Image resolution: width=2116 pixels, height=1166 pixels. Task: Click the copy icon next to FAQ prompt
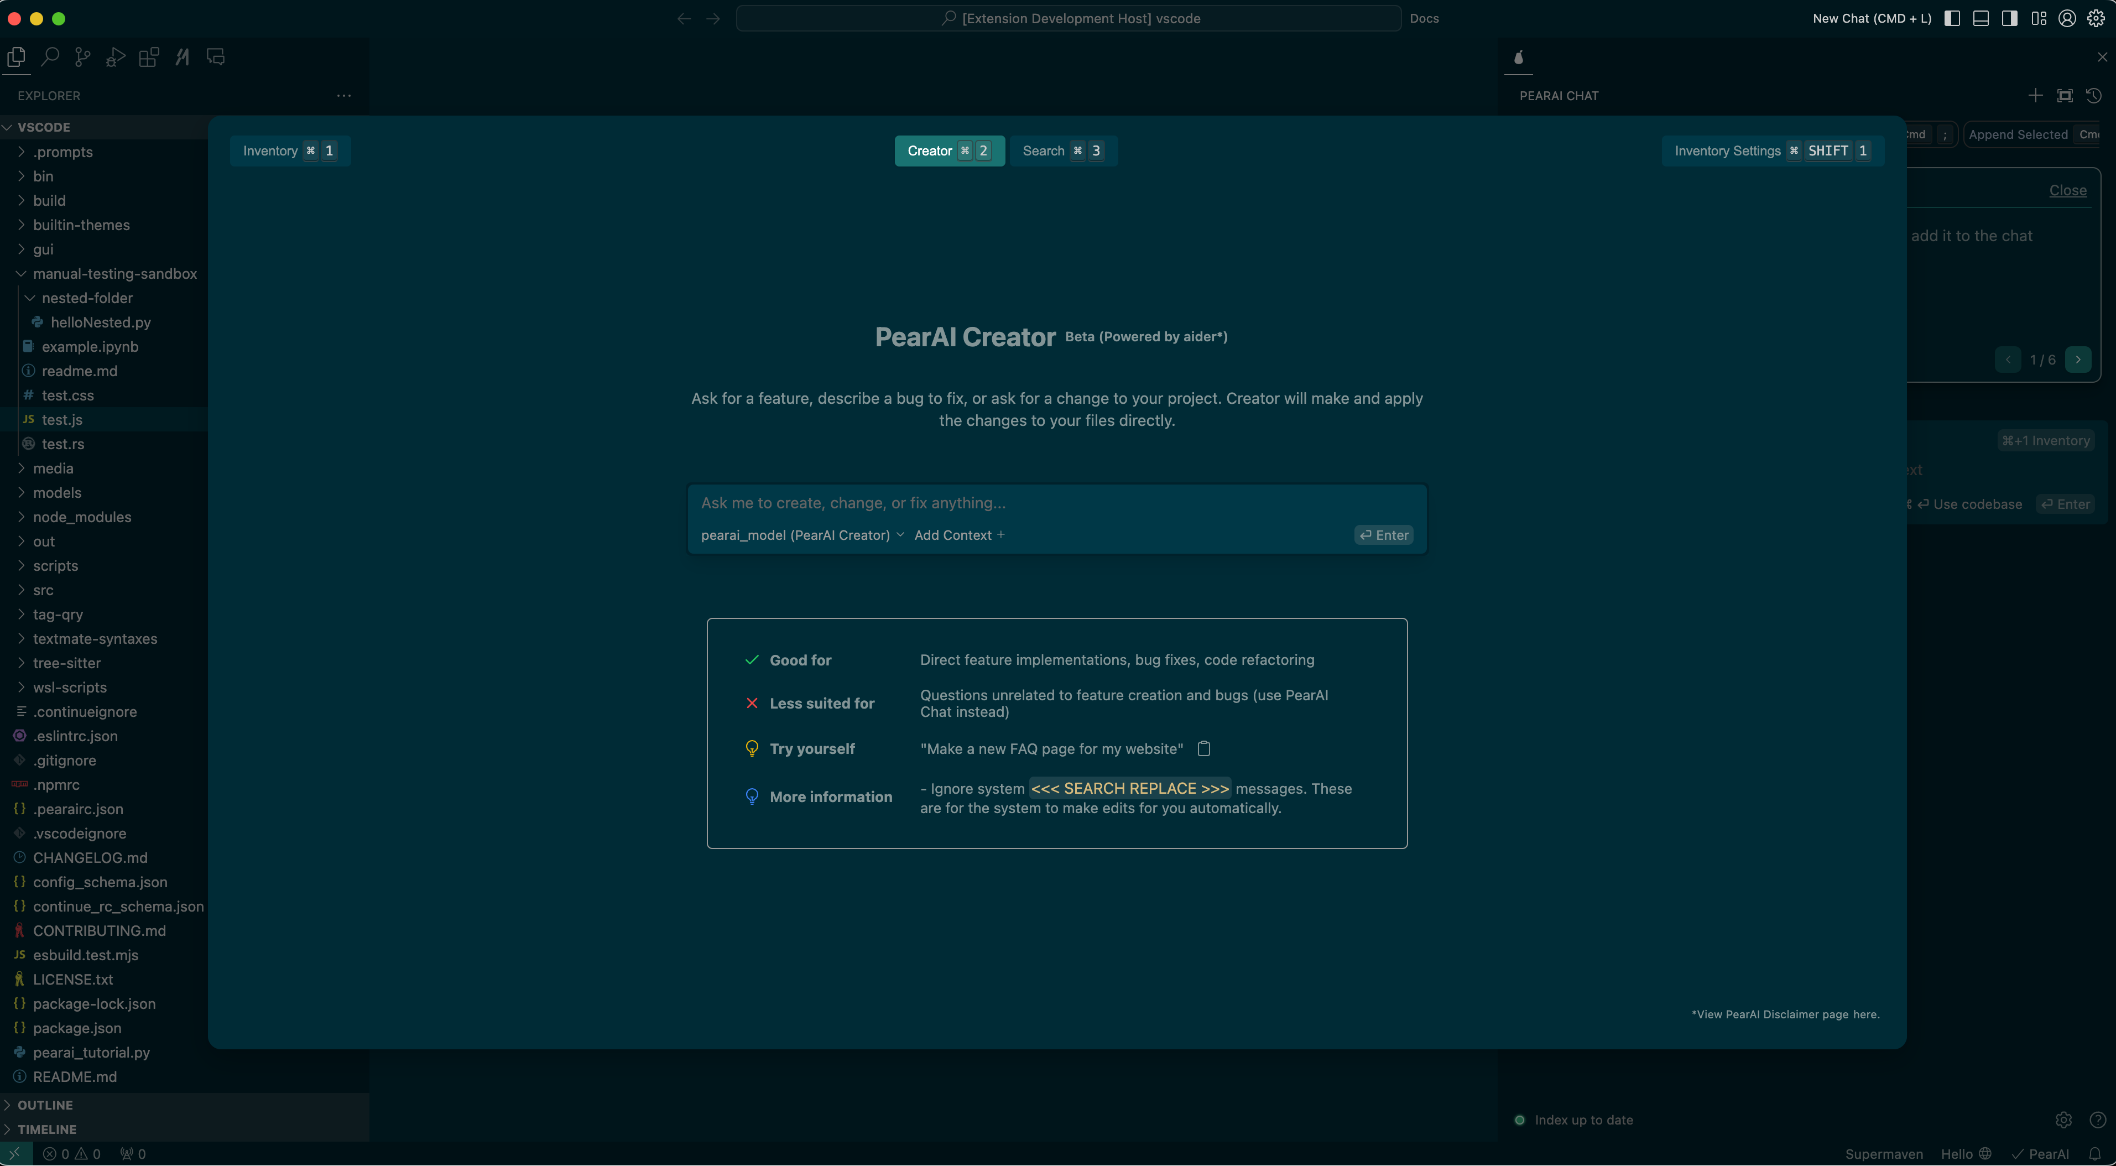click(x=1203, y=748)
